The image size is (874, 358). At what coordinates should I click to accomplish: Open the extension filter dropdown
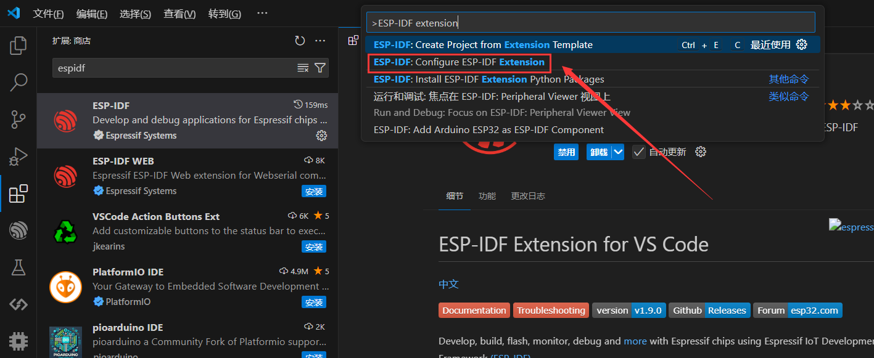(320, 68)
